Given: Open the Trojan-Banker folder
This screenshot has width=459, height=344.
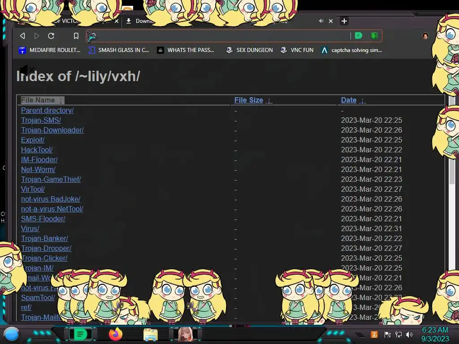Looking at the screenshot, I should click(x=44, y=238).
